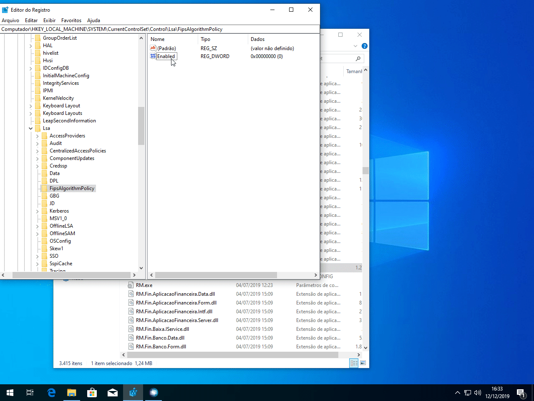
Task: Switch File Explorer to large icons view
Action: pyautogui.click(x=363, y=363)
